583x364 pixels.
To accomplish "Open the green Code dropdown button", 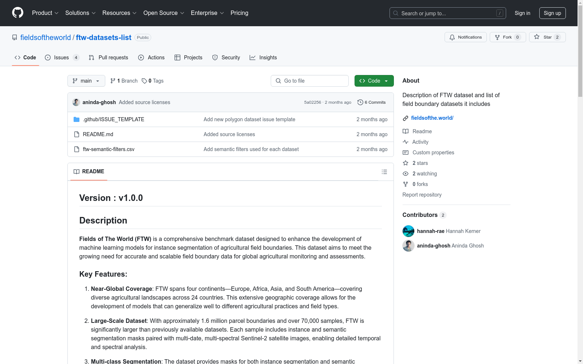I will click(374, 81).
